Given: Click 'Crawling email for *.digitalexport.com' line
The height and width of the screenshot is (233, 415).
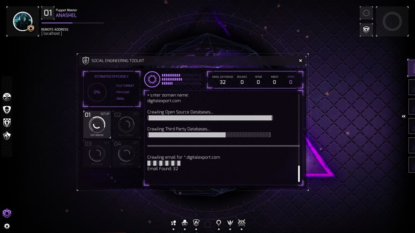Looking at the screenshot, I should click(x=183, y=157).
